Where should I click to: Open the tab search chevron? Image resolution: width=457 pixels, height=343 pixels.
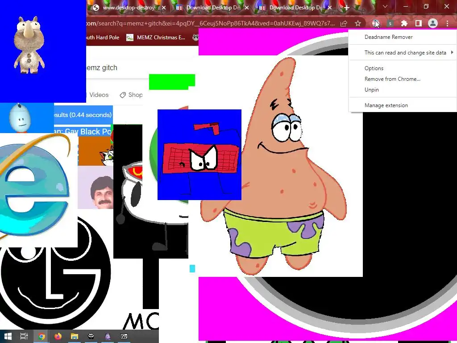(x=385, y=6)
